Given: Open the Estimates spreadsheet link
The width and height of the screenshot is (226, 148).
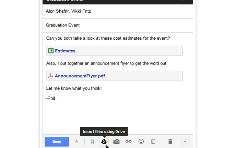Looking at the screenshot, I should pos(65,51).
